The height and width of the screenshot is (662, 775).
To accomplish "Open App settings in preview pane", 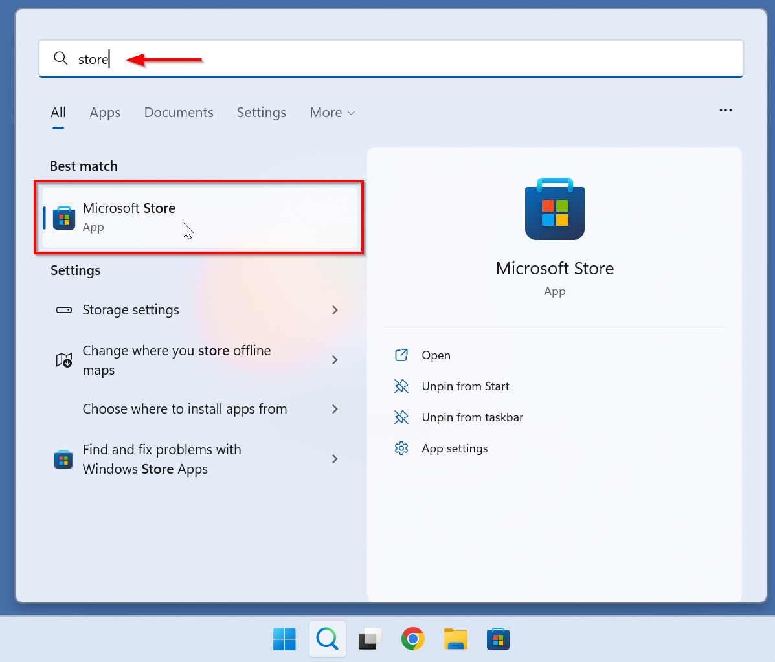I will [x=455, y=448].
